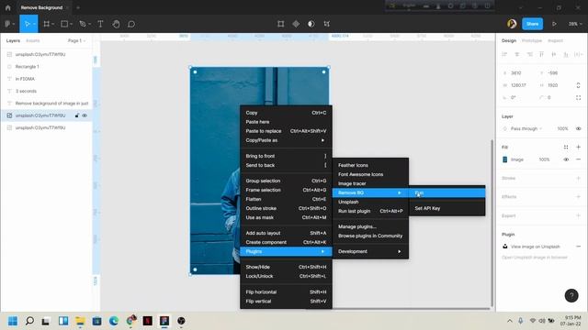Click View image on Unsplash plugin link
588x330 pixels.
pos(535,247)
